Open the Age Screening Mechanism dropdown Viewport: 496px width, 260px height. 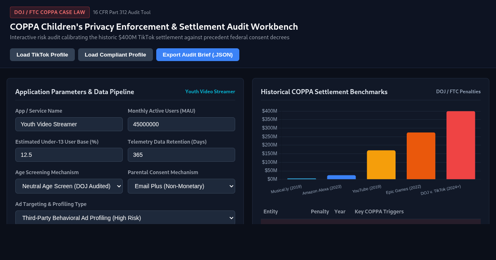coord(69,186)
